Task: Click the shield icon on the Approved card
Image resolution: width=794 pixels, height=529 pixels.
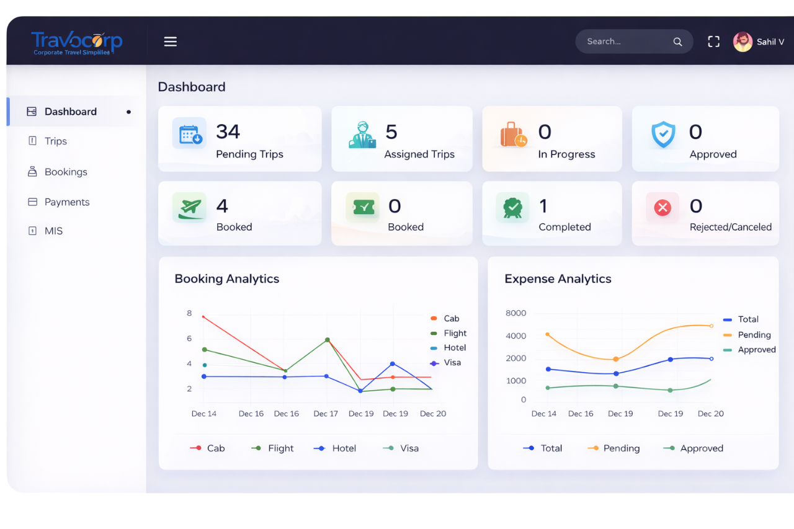Action: [663, 133]
